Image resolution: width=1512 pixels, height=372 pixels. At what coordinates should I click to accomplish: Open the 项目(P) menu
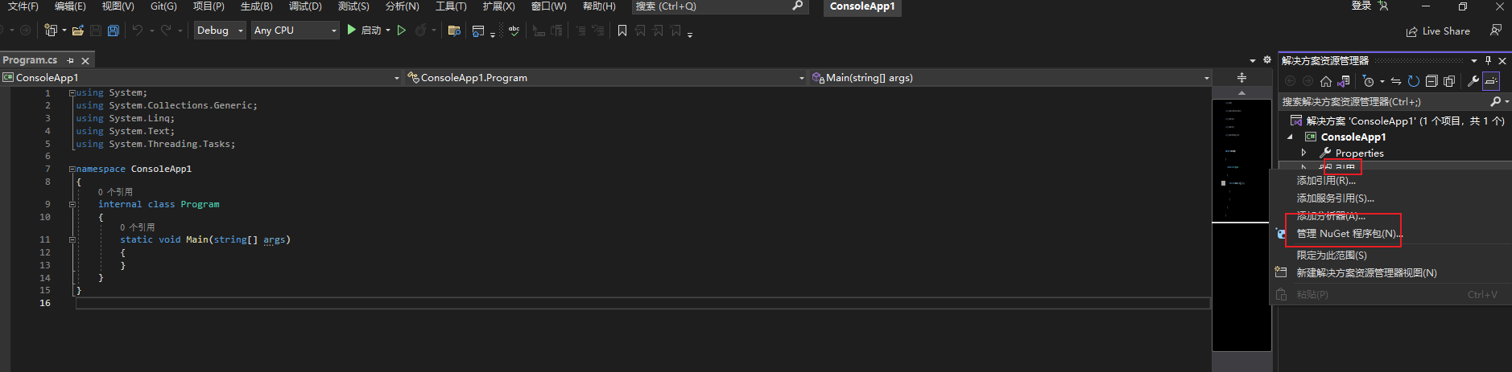coord(209,6)
